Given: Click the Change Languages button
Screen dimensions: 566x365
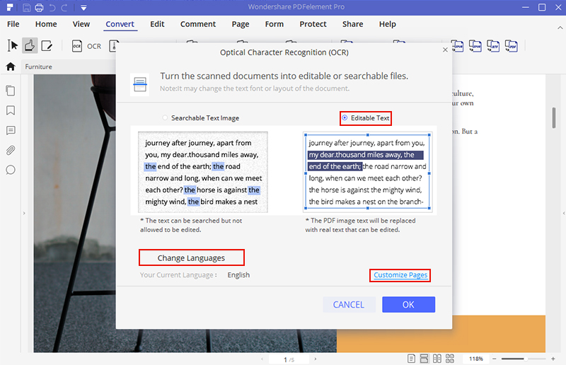Looking at the screenshot, I should click(191, 258).
